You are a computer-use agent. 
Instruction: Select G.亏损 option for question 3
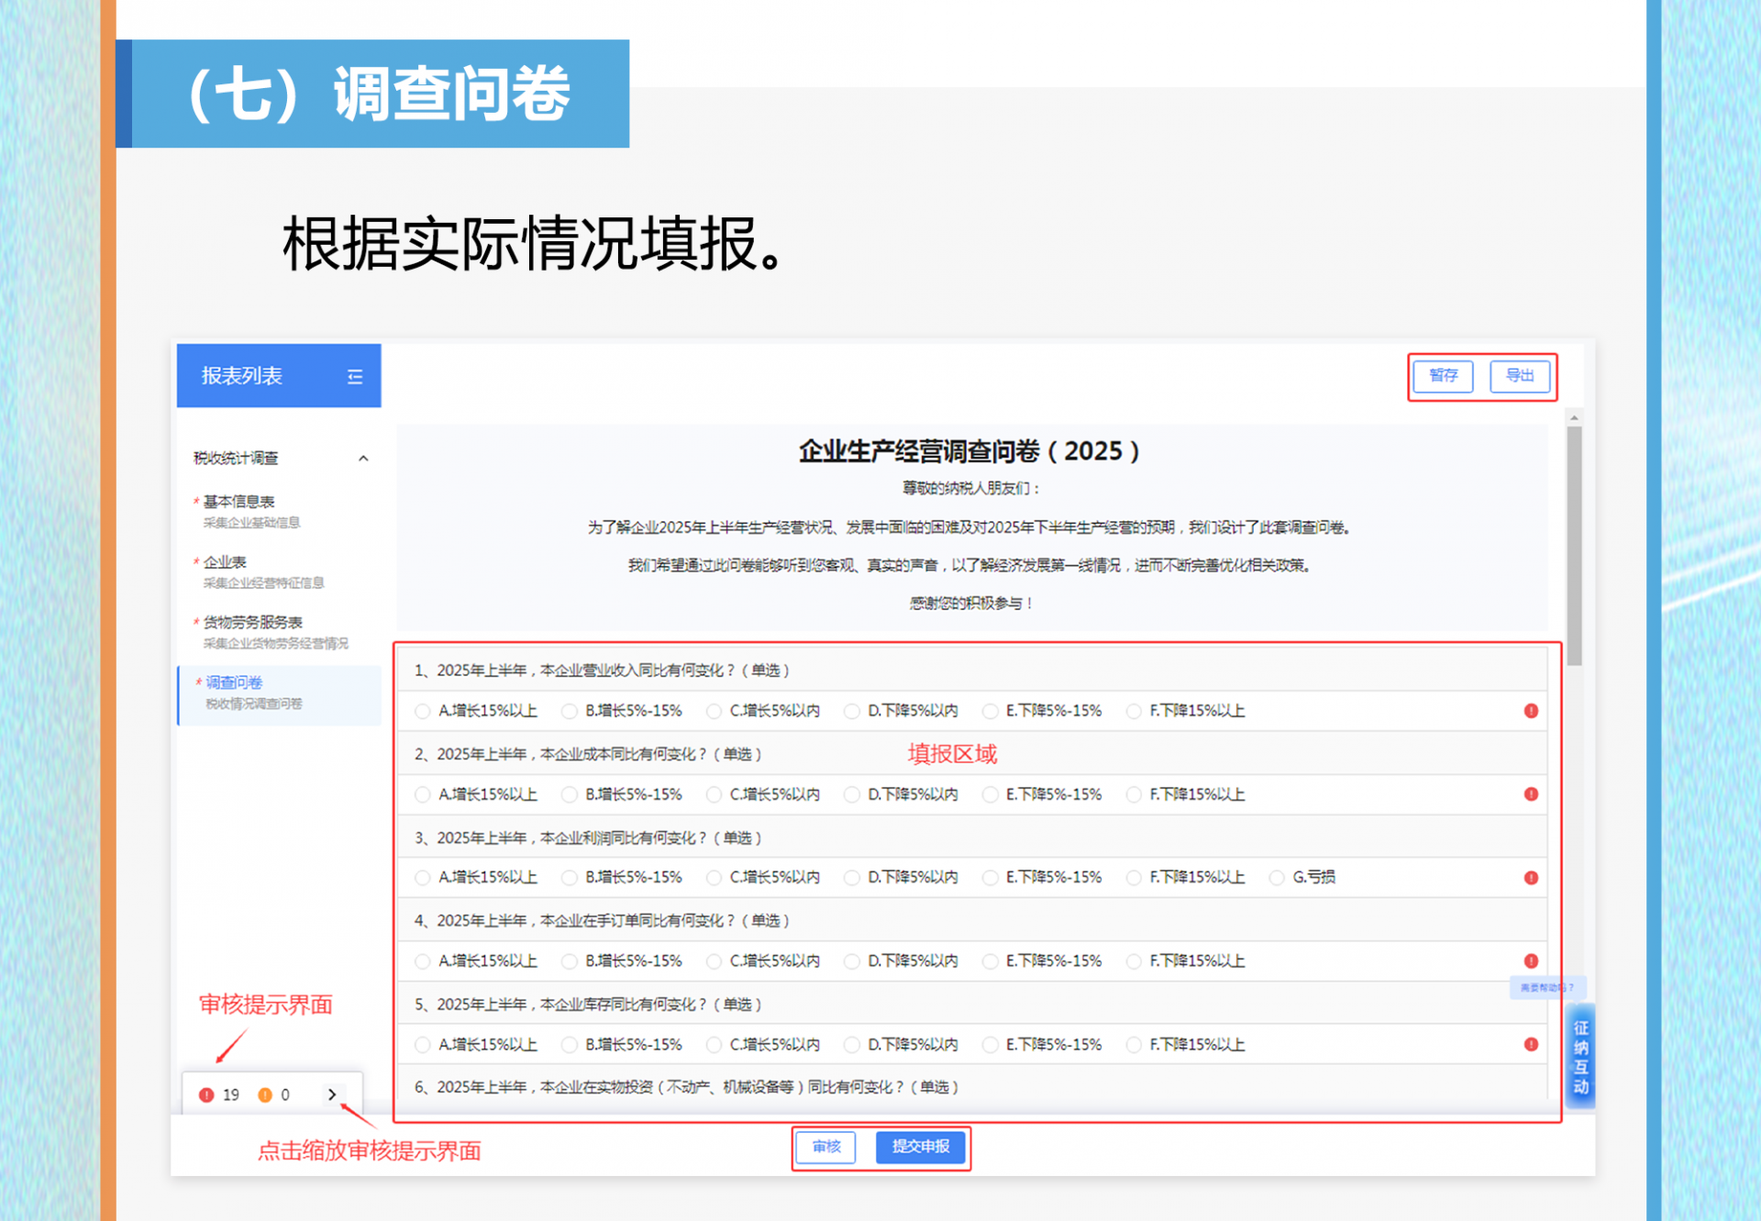[x=1277, y=878]
